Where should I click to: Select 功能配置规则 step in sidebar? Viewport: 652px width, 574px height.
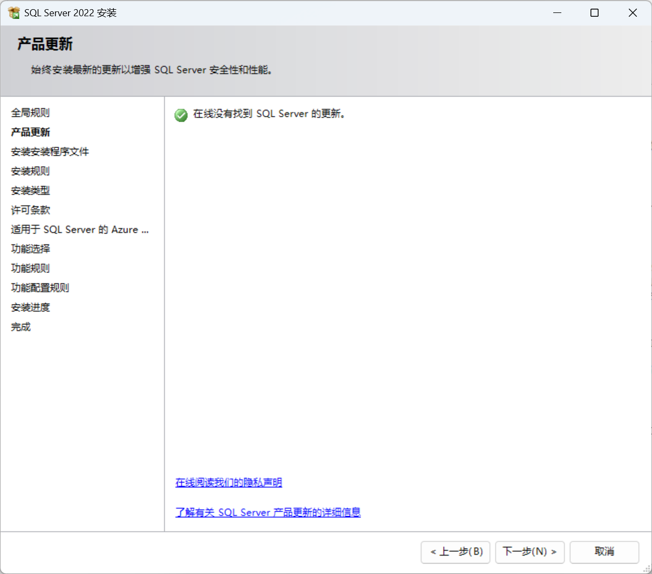click(40, 288)
